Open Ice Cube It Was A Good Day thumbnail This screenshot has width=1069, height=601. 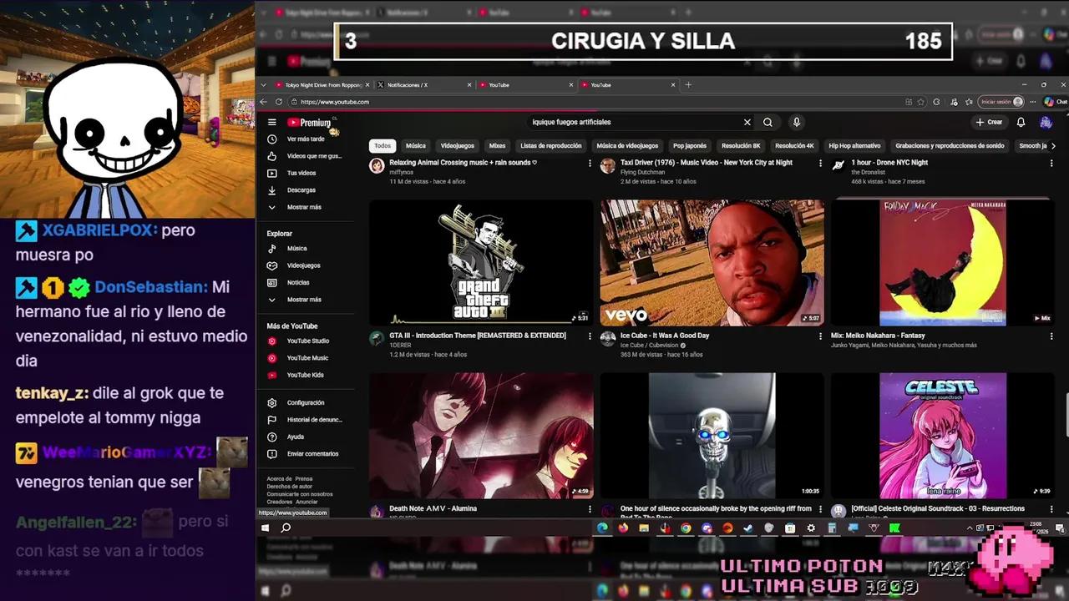(x=712, y=262)
